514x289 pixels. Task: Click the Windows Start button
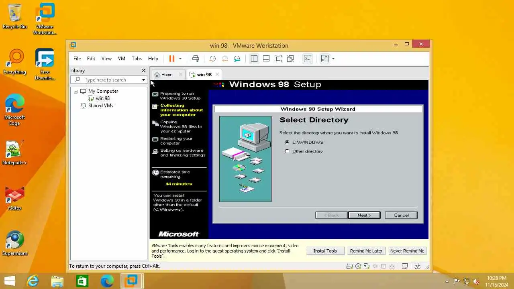pyautogui.click(x=10, y=281)
